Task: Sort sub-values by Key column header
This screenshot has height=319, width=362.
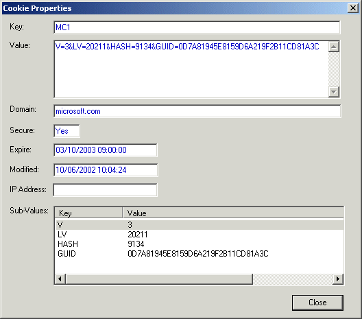Action: 88,213
